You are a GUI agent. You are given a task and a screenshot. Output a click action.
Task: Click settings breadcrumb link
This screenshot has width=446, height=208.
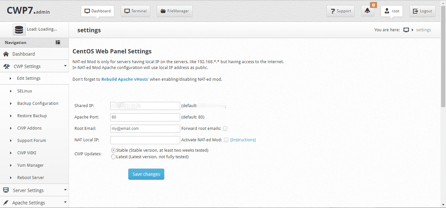[423, 30]
